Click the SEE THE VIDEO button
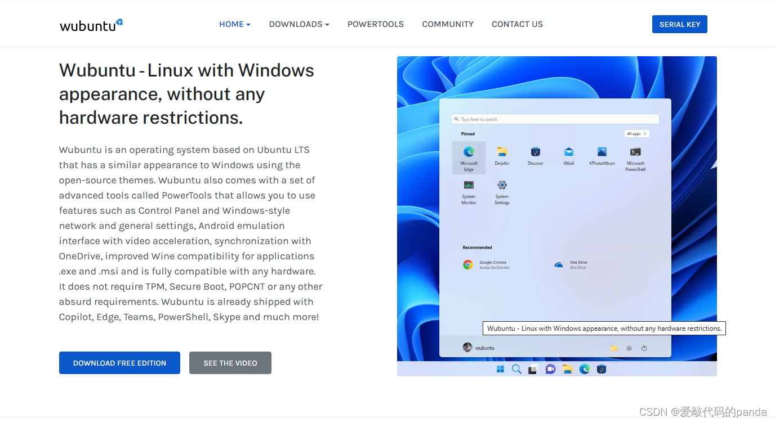 (230, 363)
